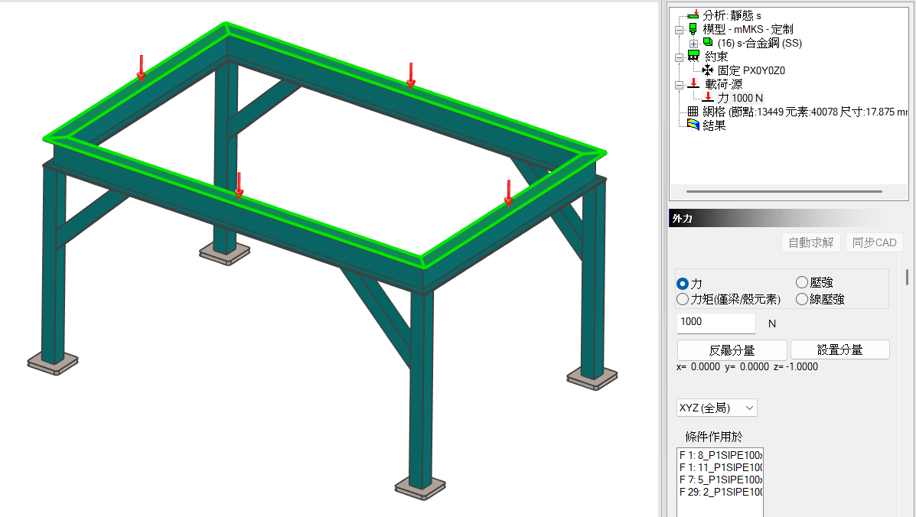Image resolution: width=916 pixels, height=517 pixels.
Task: Select list entry F 1: 8_P1SIPE100
Action: (x=720, y=455)
